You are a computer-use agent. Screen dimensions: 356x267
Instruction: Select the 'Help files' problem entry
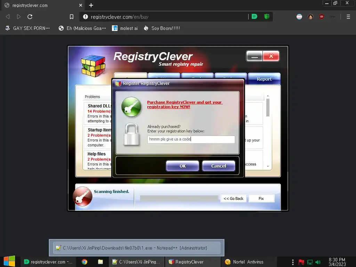(x=97, y=160)
